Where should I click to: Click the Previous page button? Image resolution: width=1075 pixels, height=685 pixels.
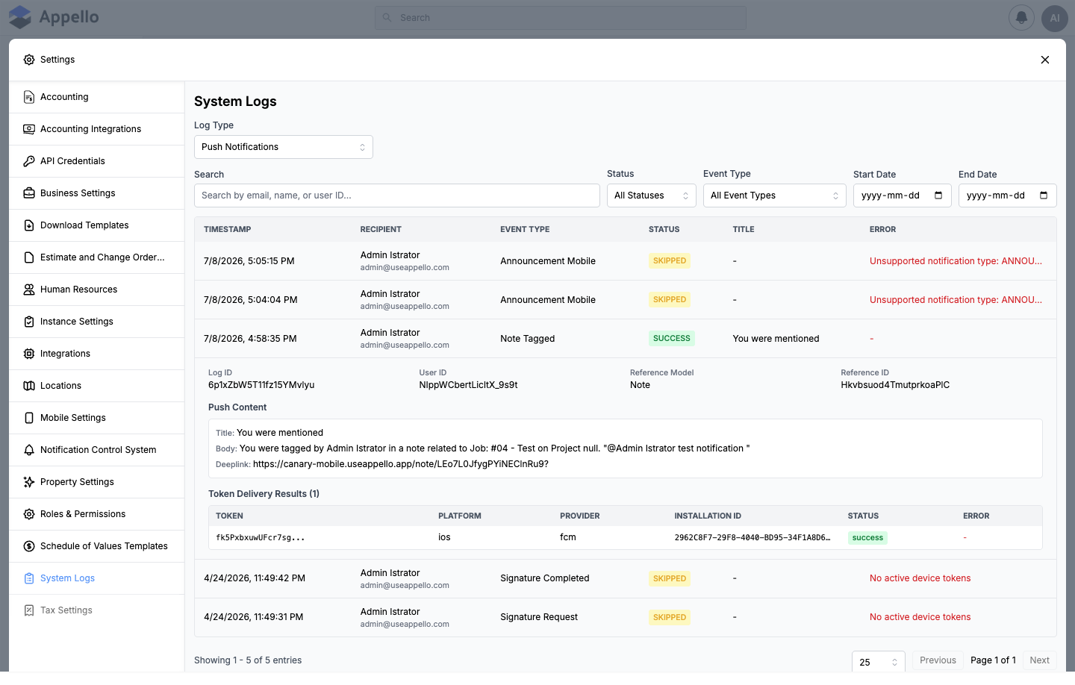tap(938, 660)
